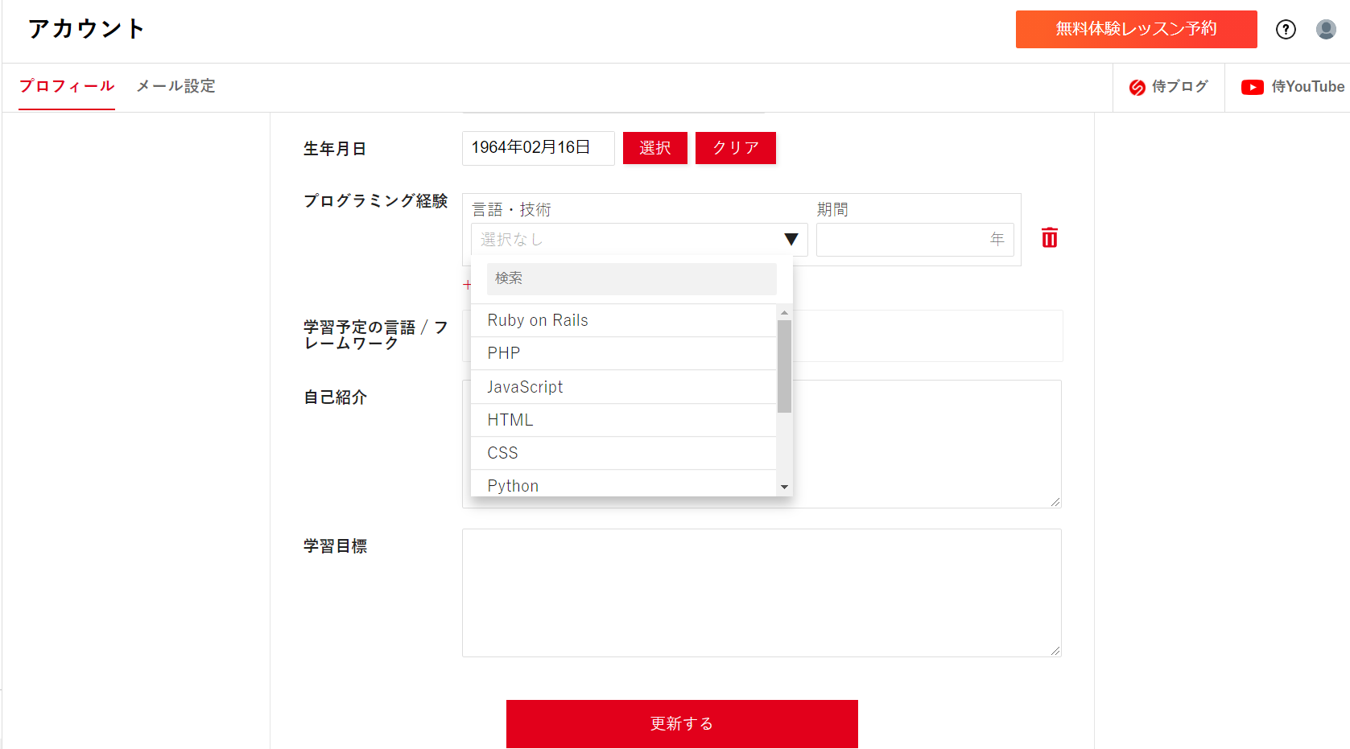Click the YouTube play icon
Image resolution: width=1350 pixels, height=749 pixels.
click(1252, 87)
